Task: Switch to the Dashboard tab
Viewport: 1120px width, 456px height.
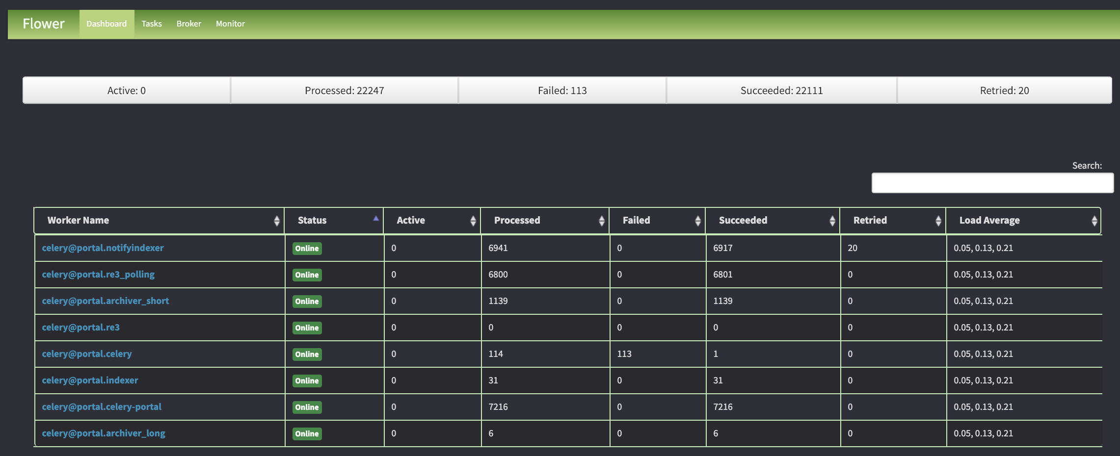Action: (x=107, y=24)
